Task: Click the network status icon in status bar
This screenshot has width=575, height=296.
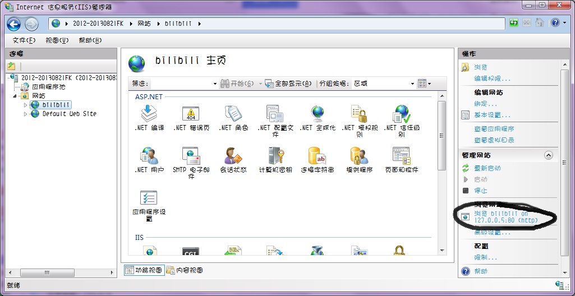Action: (560, 285)
